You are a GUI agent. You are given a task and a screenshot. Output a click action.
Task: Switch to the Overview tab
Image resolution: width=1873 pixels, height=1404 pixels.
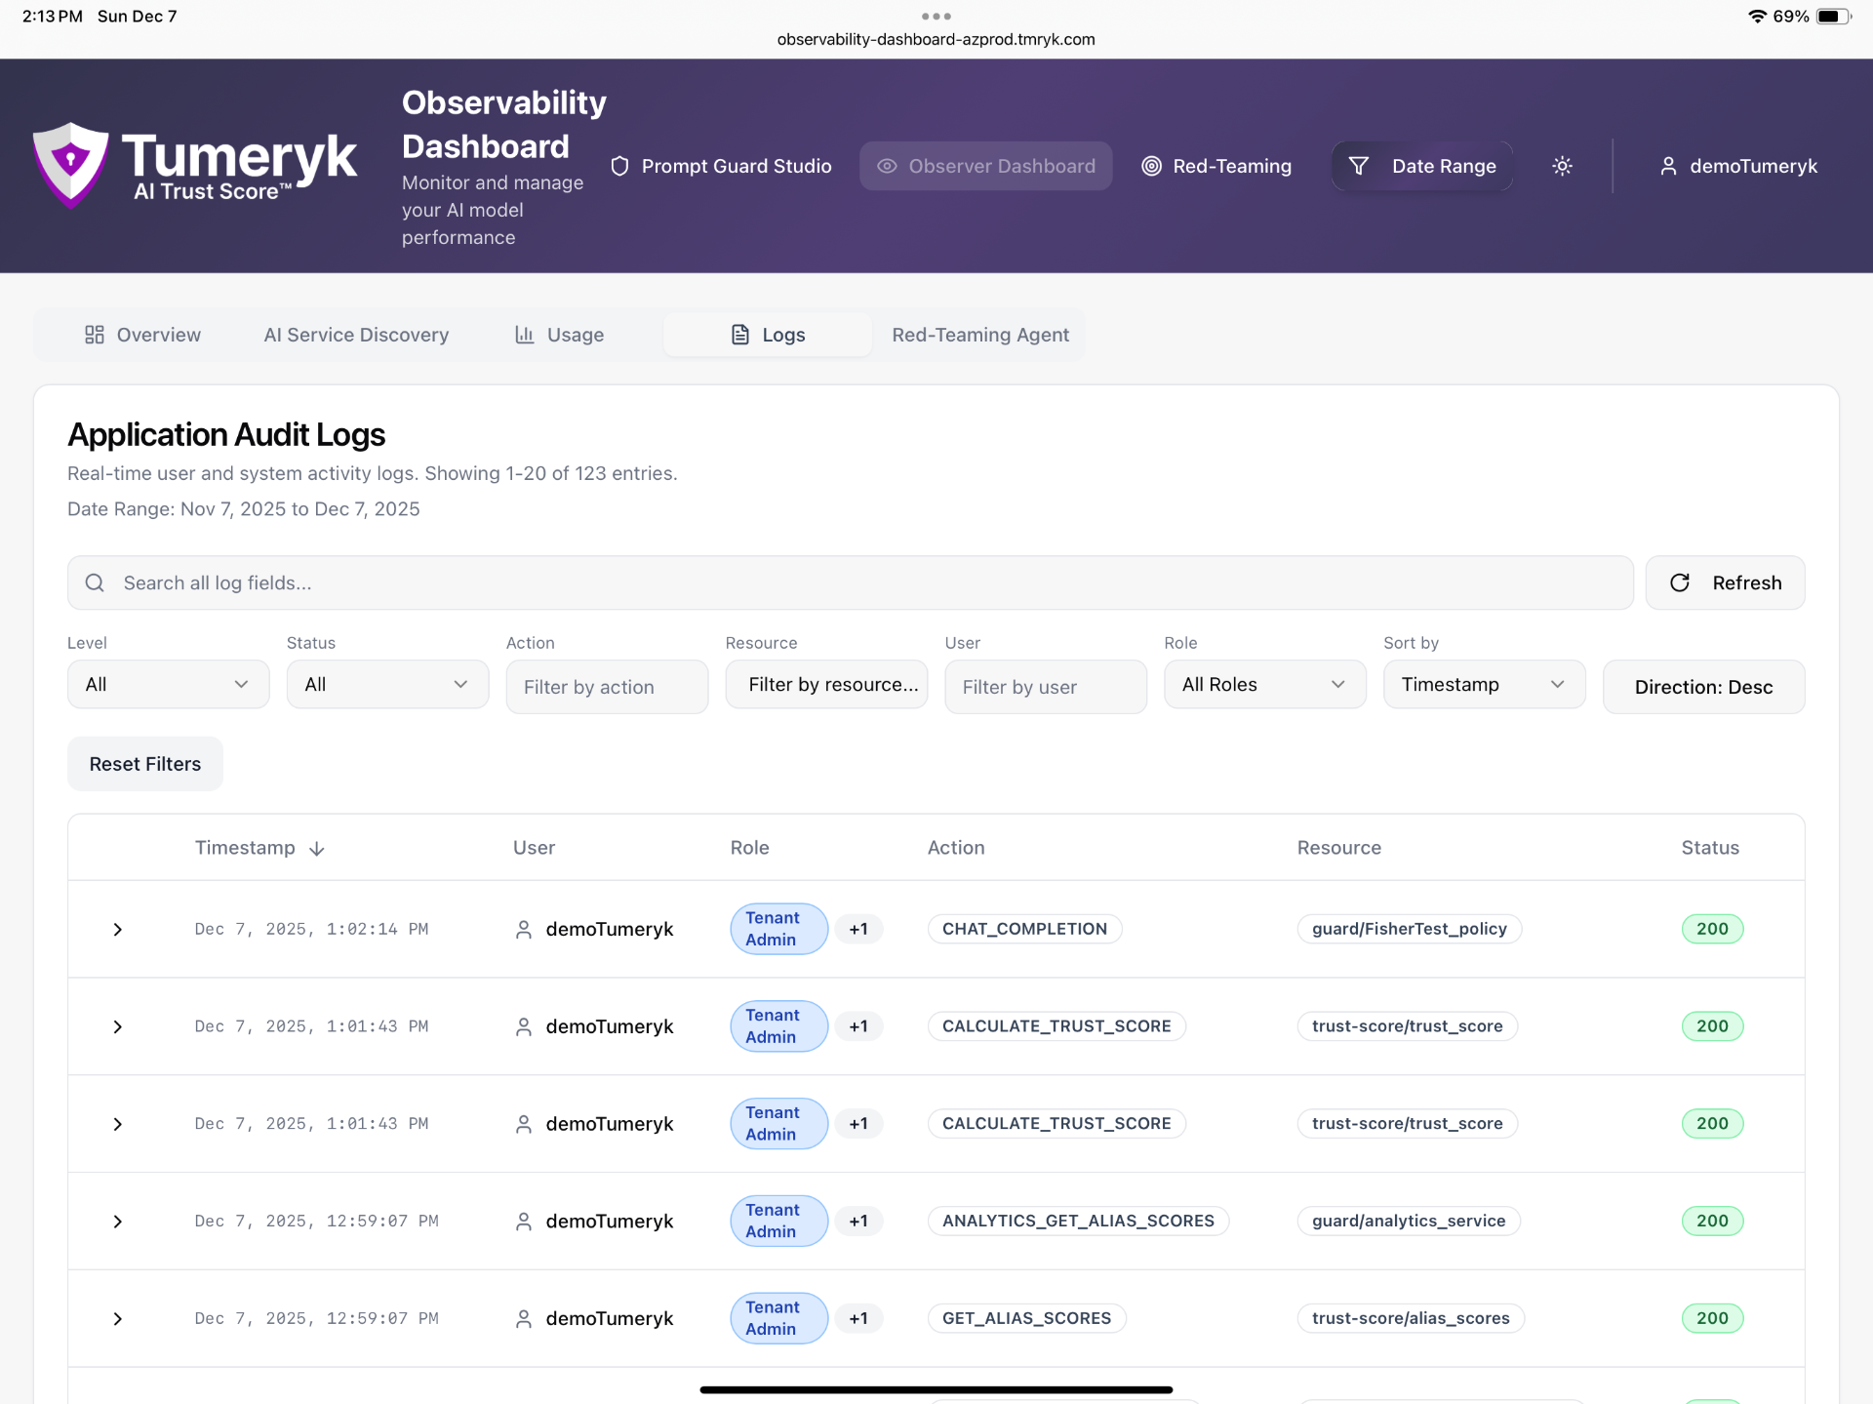142,335
